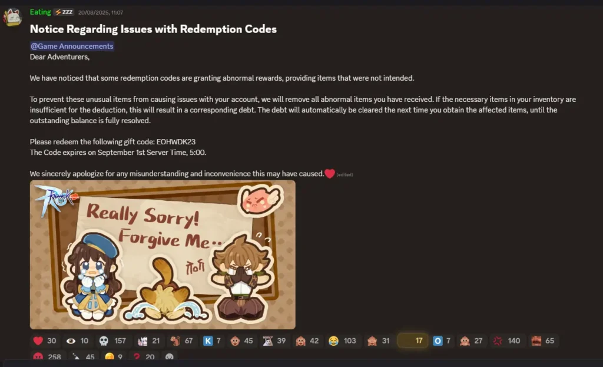Toggle the blue K letter reaction
Viewport: 603px width, 367px height.
tap(212, 341)
